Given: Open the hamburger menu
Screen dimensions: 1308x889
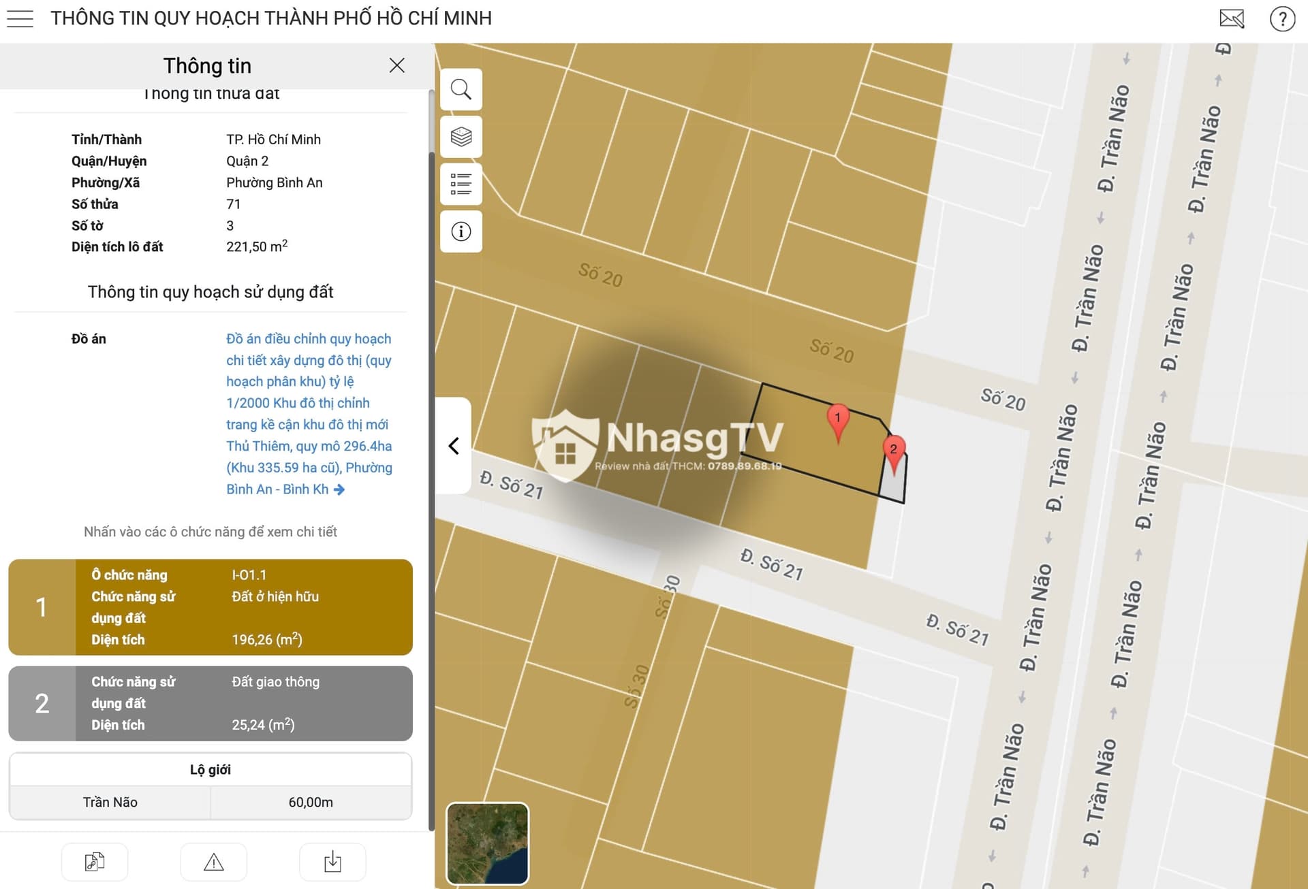Looking at the screenshot, I should [20, 18].
